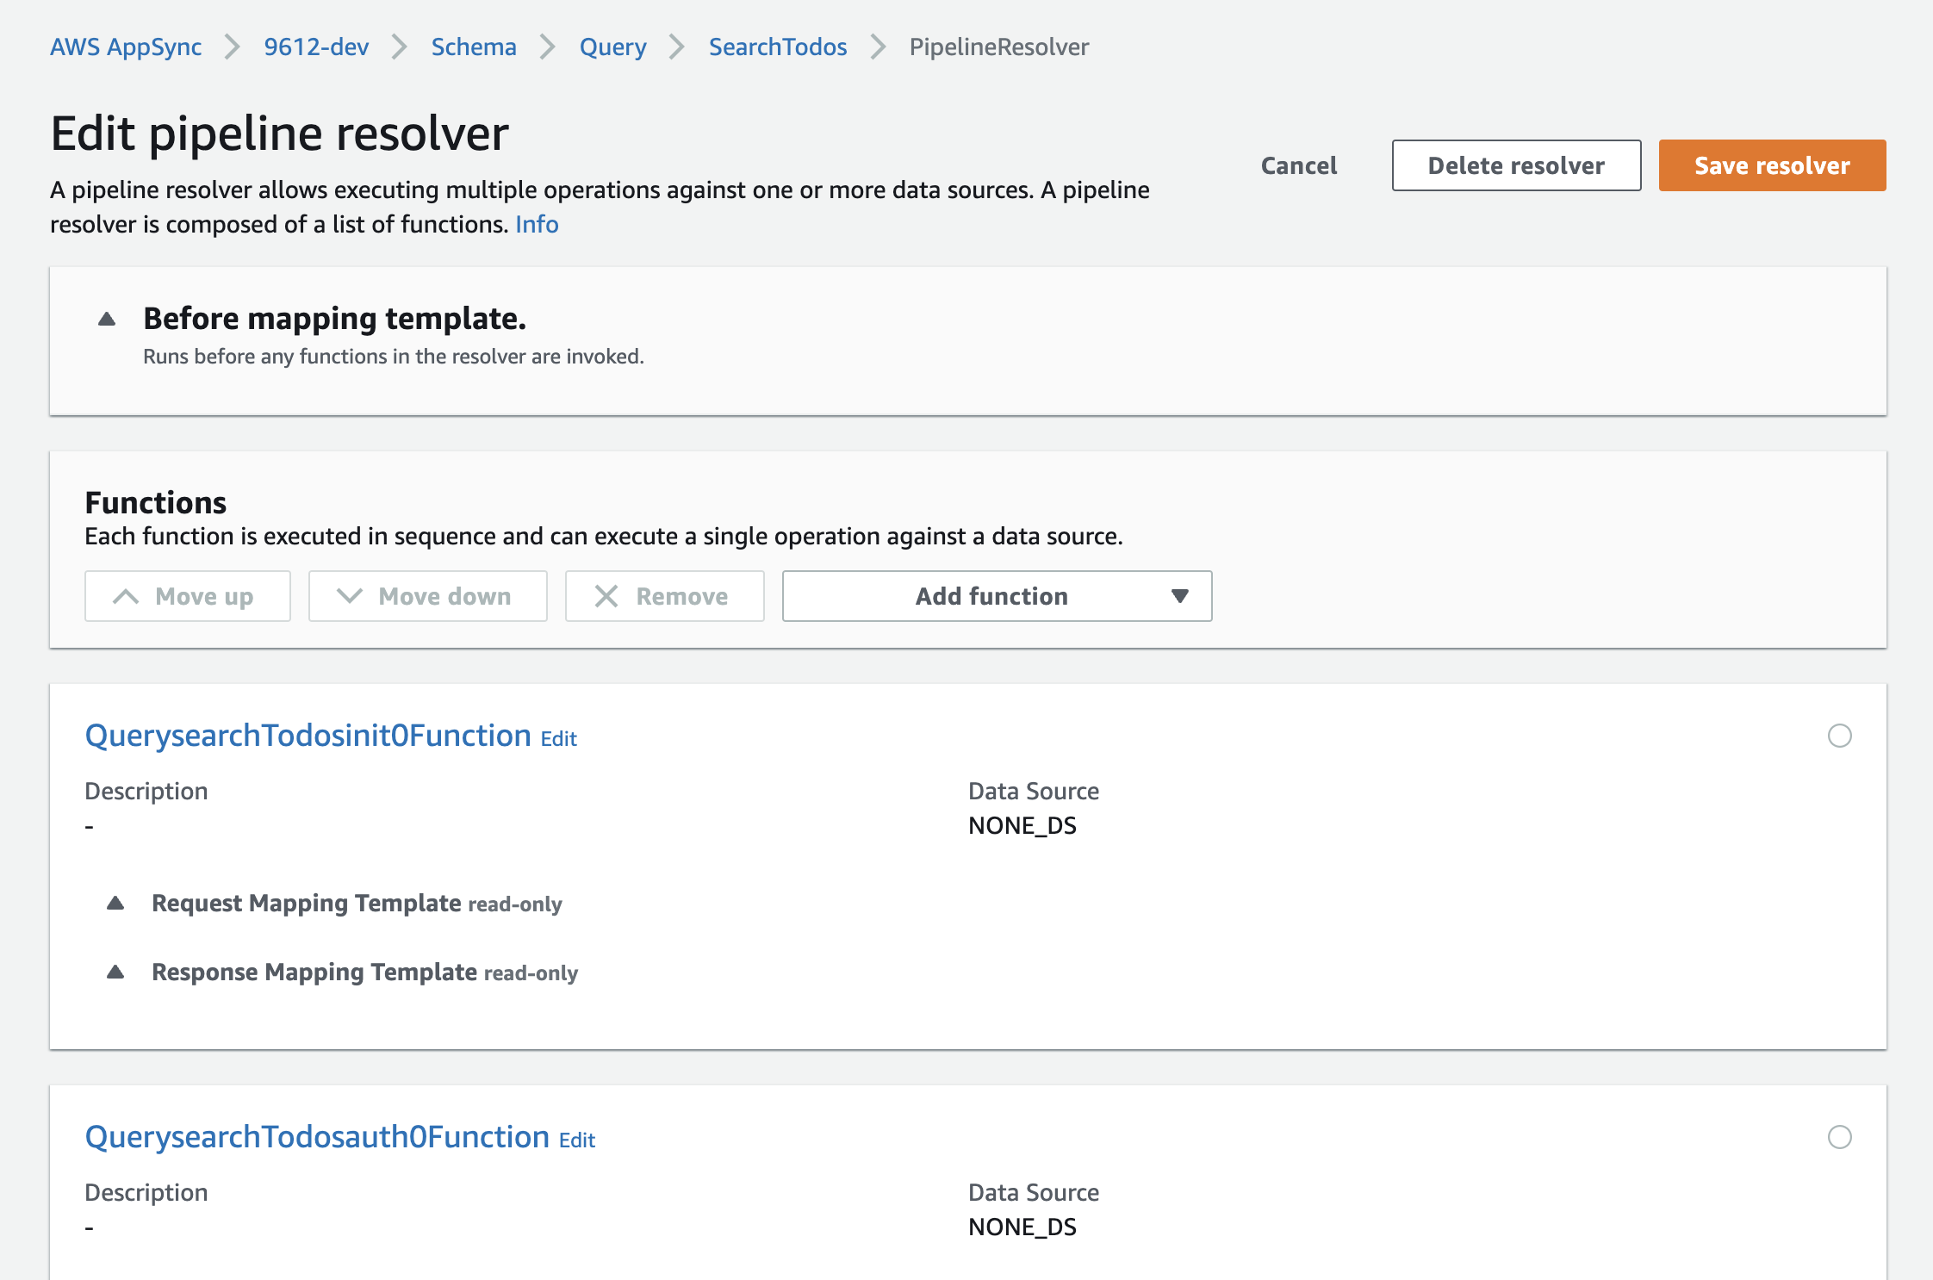Image resolution: width=1933 pixels, height=1280 pixels.
Task: Open the Info link in description
Action: 537,225
